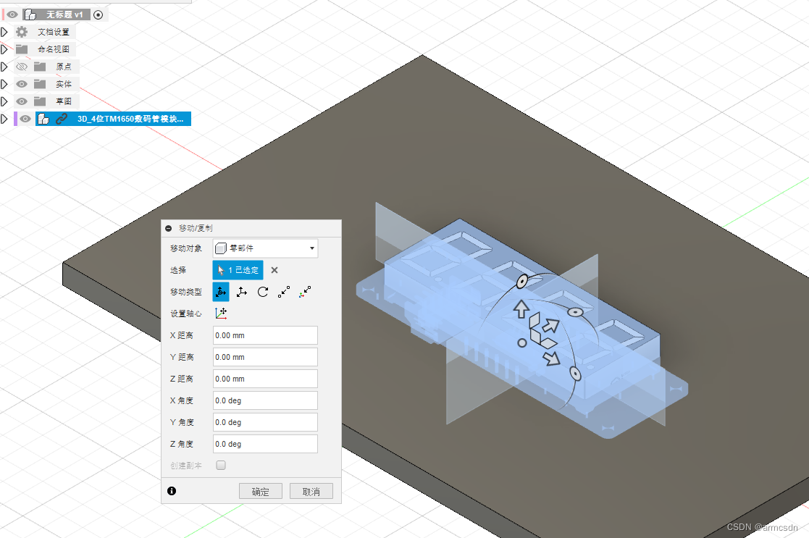Open the 移动对象 零部件 dropdown

coord(265,248)
